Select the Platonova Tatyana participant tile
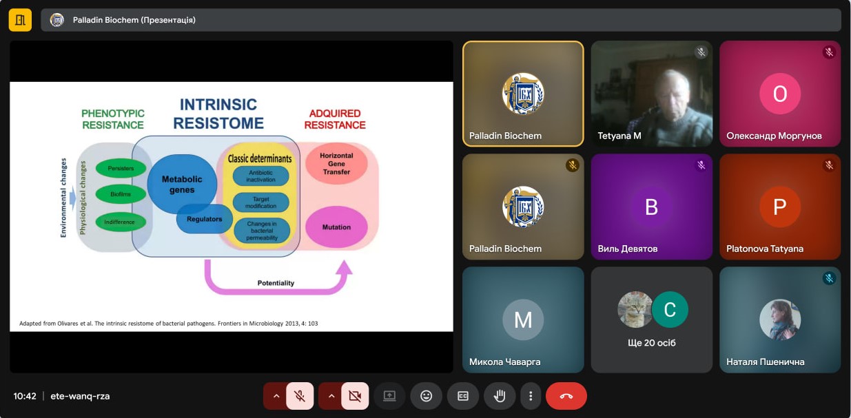Viewport: 851px width, 418px height. (780, 207)
